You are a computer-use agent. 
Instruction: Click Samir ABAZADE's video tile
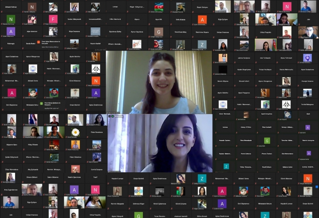tap(287, 33)
